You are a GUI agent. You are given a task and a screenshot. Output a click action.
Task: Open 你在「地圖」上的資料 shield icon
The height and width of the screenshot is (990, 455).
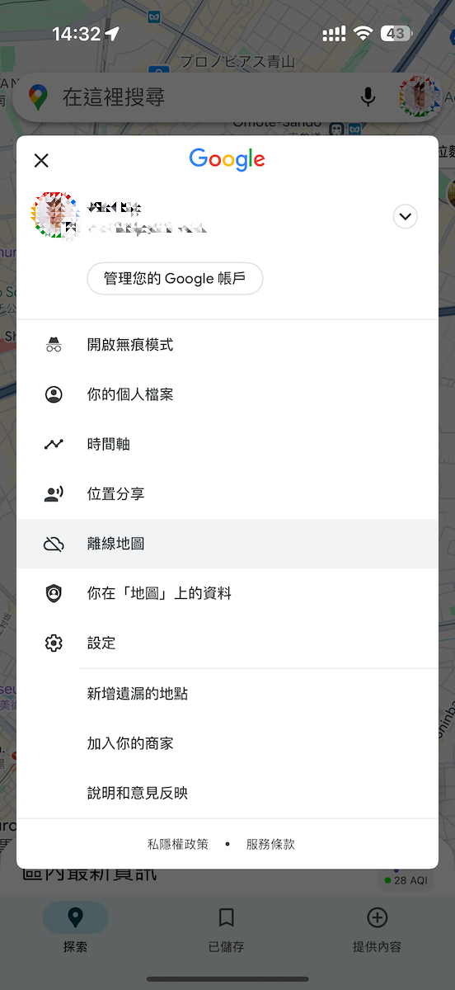(x=54, y=593)
